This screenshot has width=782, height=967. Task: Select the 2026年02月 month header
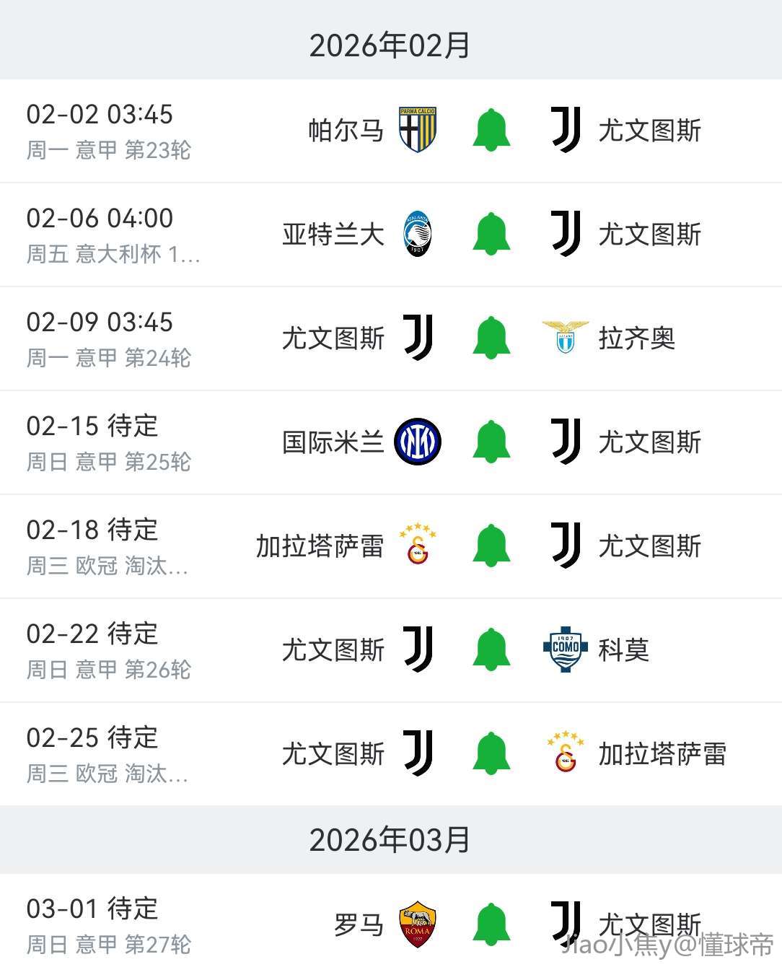tap(390, 45)
